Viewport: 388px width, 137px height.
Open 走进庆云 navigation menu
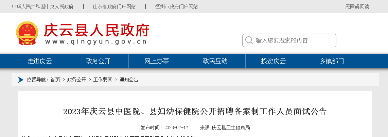40,61
